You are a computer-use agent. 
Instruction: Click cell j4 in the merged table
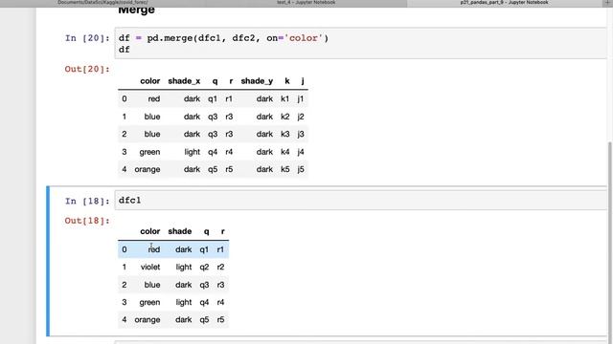301,152
